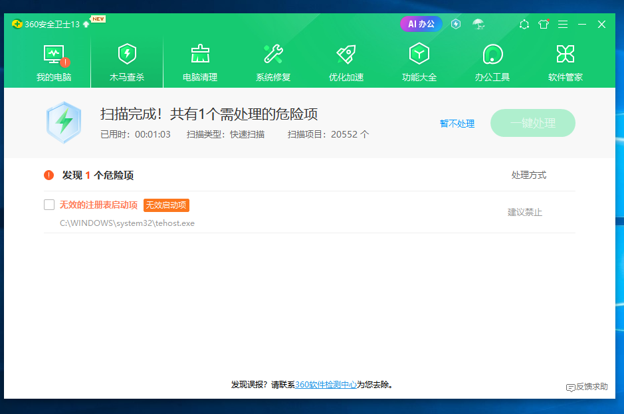Open the main hamburger menu

point(563,25)
